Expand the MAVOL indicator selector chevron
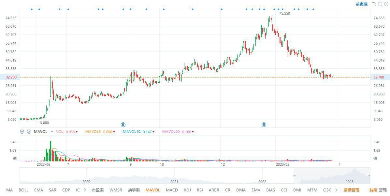 pos(52,132)
